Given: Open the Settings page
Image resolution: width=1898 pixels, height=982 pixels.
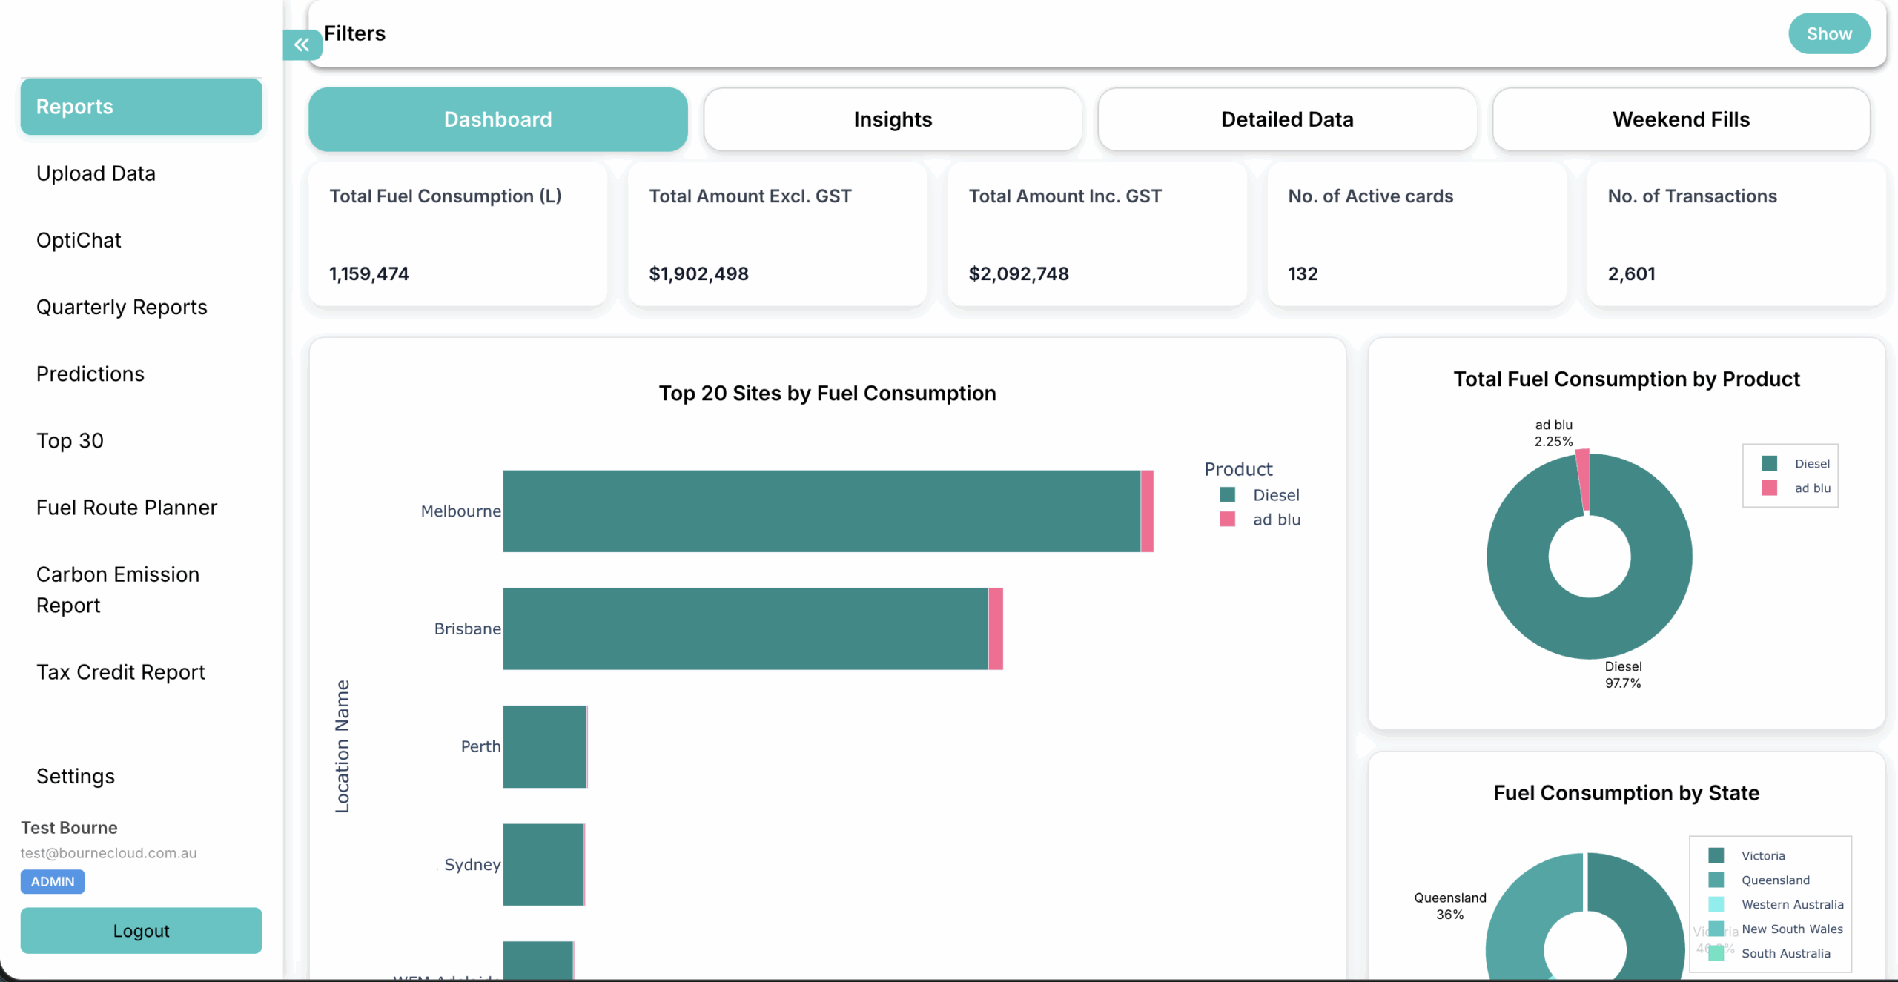Looking at the screenshot, I should (x=76, y=776).
